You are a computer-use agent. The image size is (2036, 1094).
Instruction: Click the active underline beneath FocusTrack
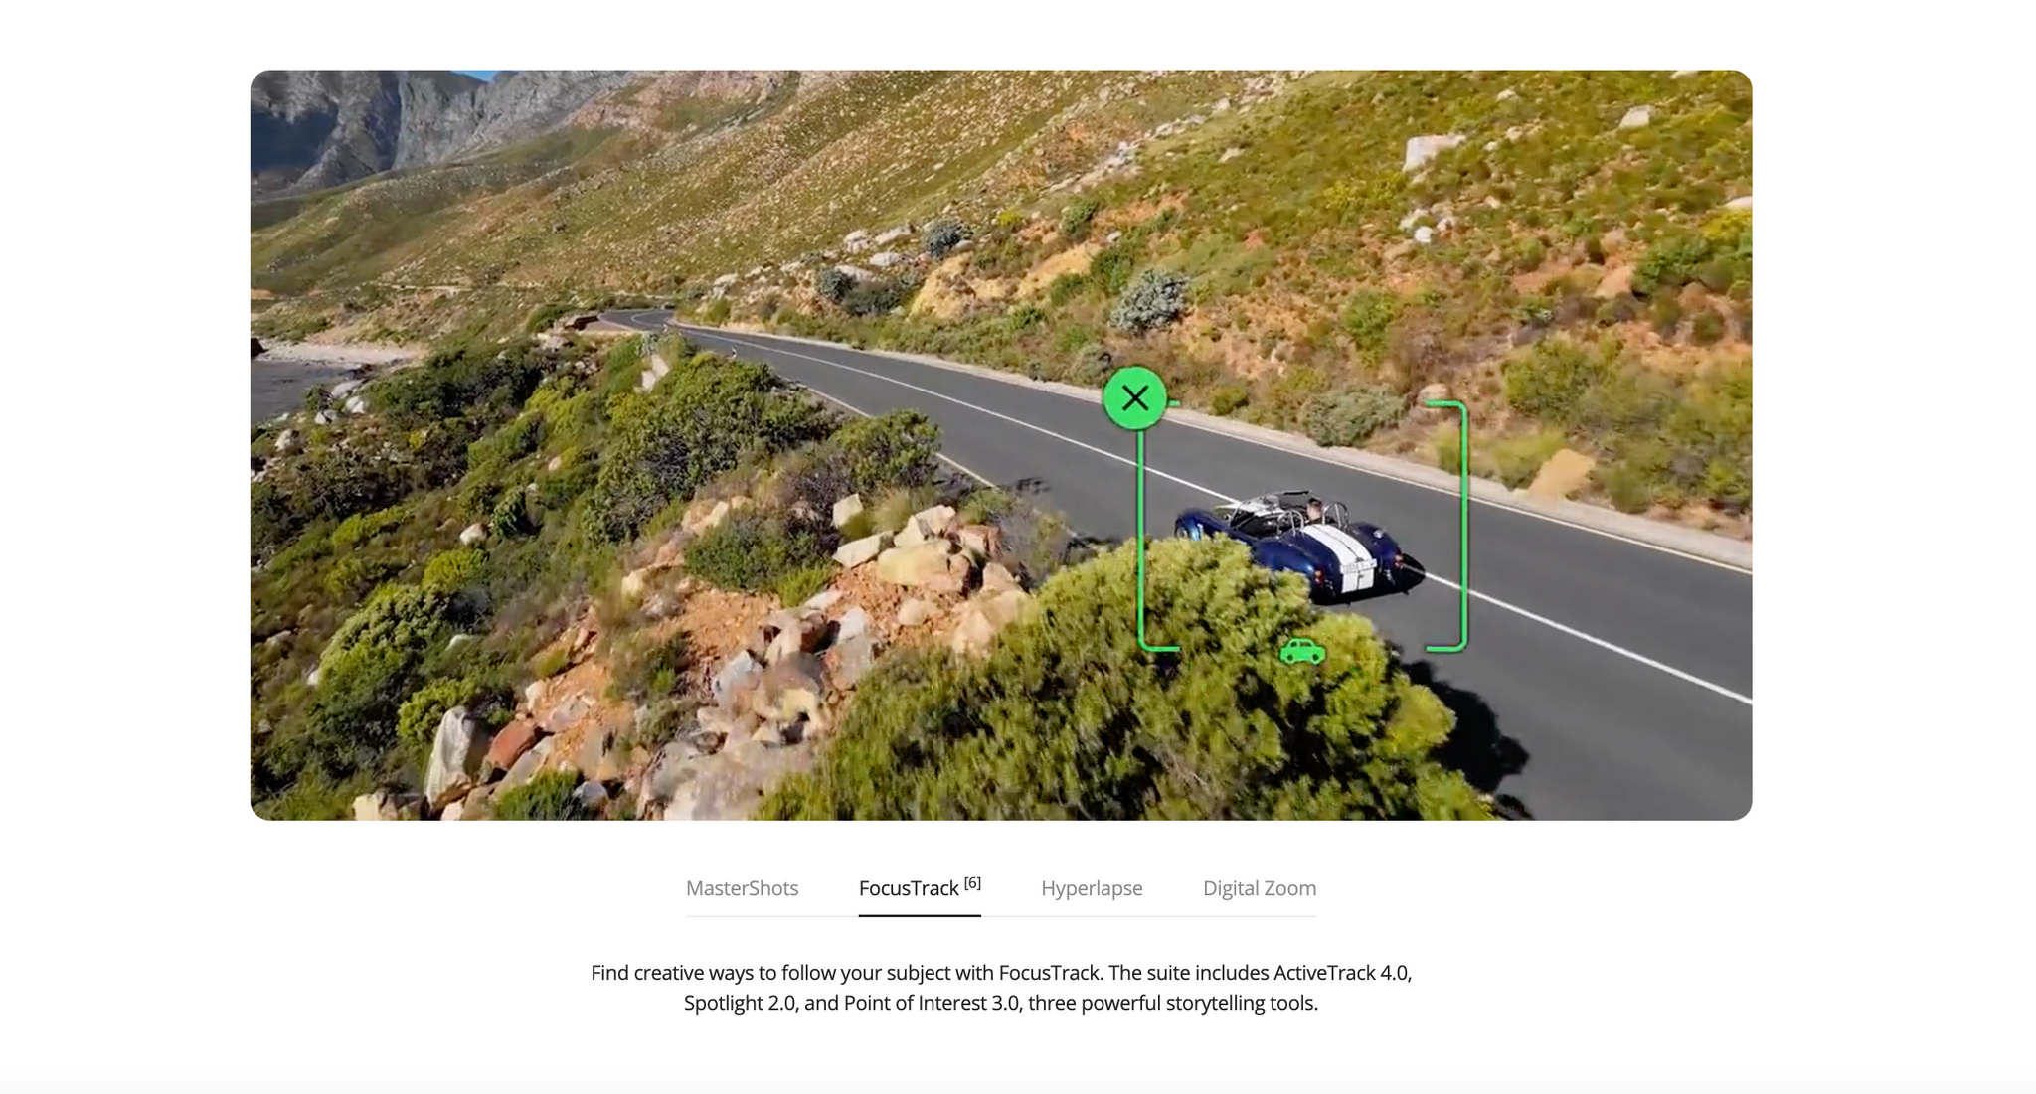point(920,915)
